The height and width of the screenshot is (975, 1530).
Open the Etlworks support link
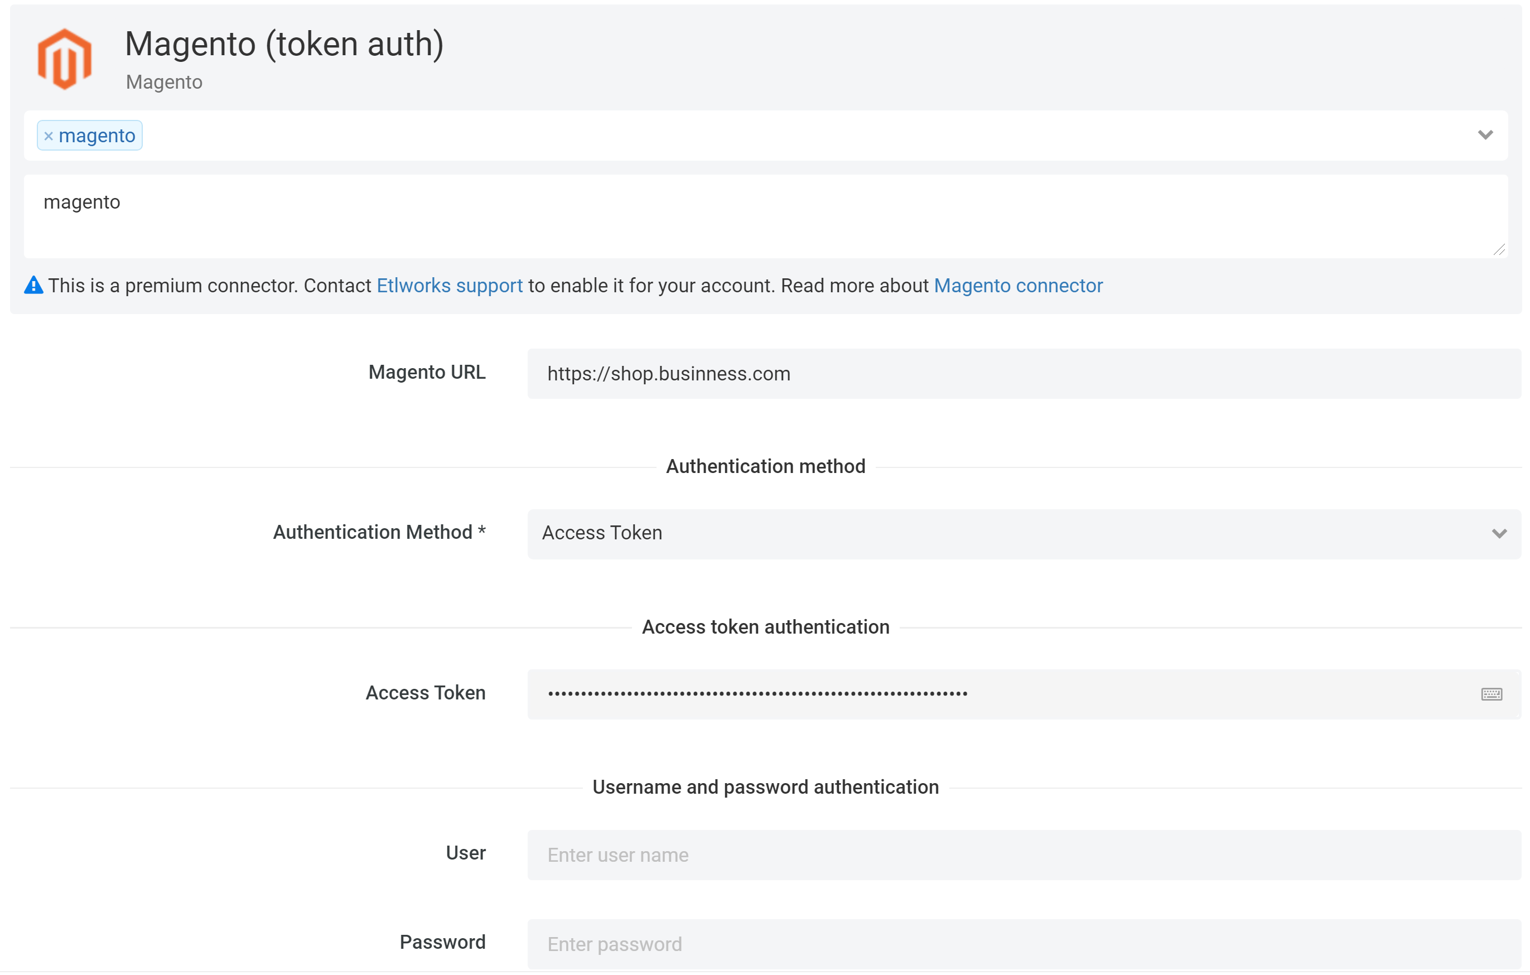[x=449, y=286]
